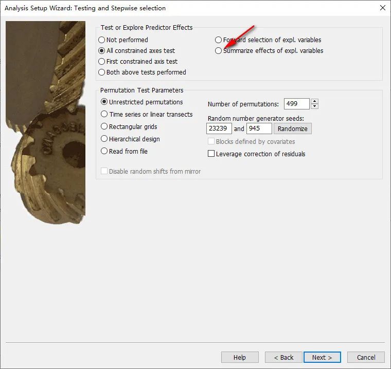Open Help for the wizard
This screenshot has height=369, width=391.
point(240,357)
